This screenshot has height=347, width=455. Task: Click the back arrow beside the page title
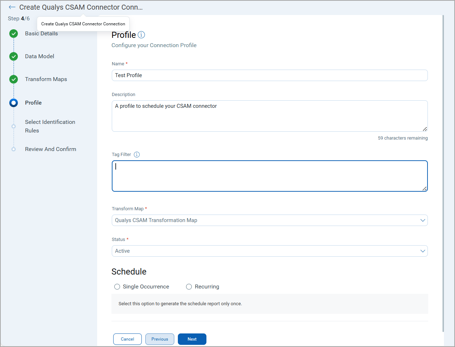tap(12, 7)
